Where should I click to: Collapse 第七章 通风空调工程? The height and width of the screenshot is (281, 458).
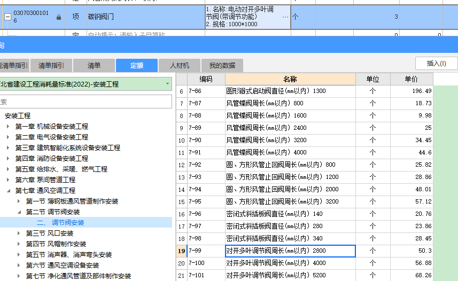(x=9, y=190)
